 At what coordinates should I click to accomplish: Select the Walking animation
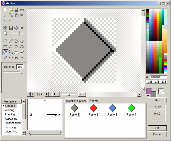pos(10,110)
